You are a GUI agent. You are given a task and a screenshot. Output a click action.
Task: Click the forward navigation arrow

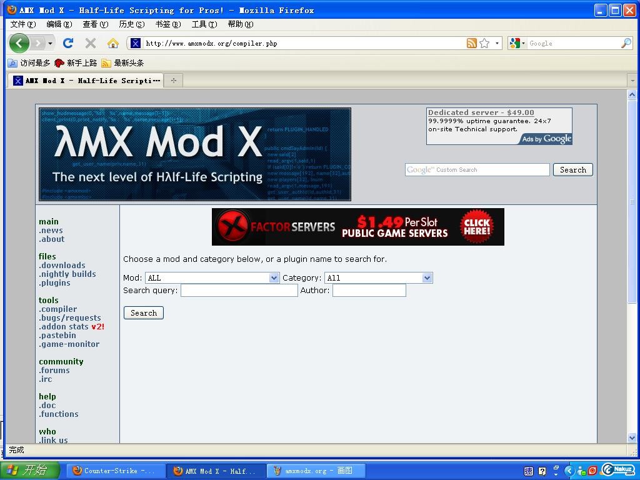pyautogui.click(x=38, y=43)
